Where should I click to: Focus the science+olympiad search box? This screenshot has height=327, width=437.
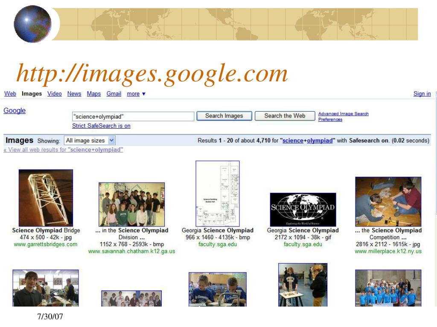pyautogui.click(x=133, y=116)
